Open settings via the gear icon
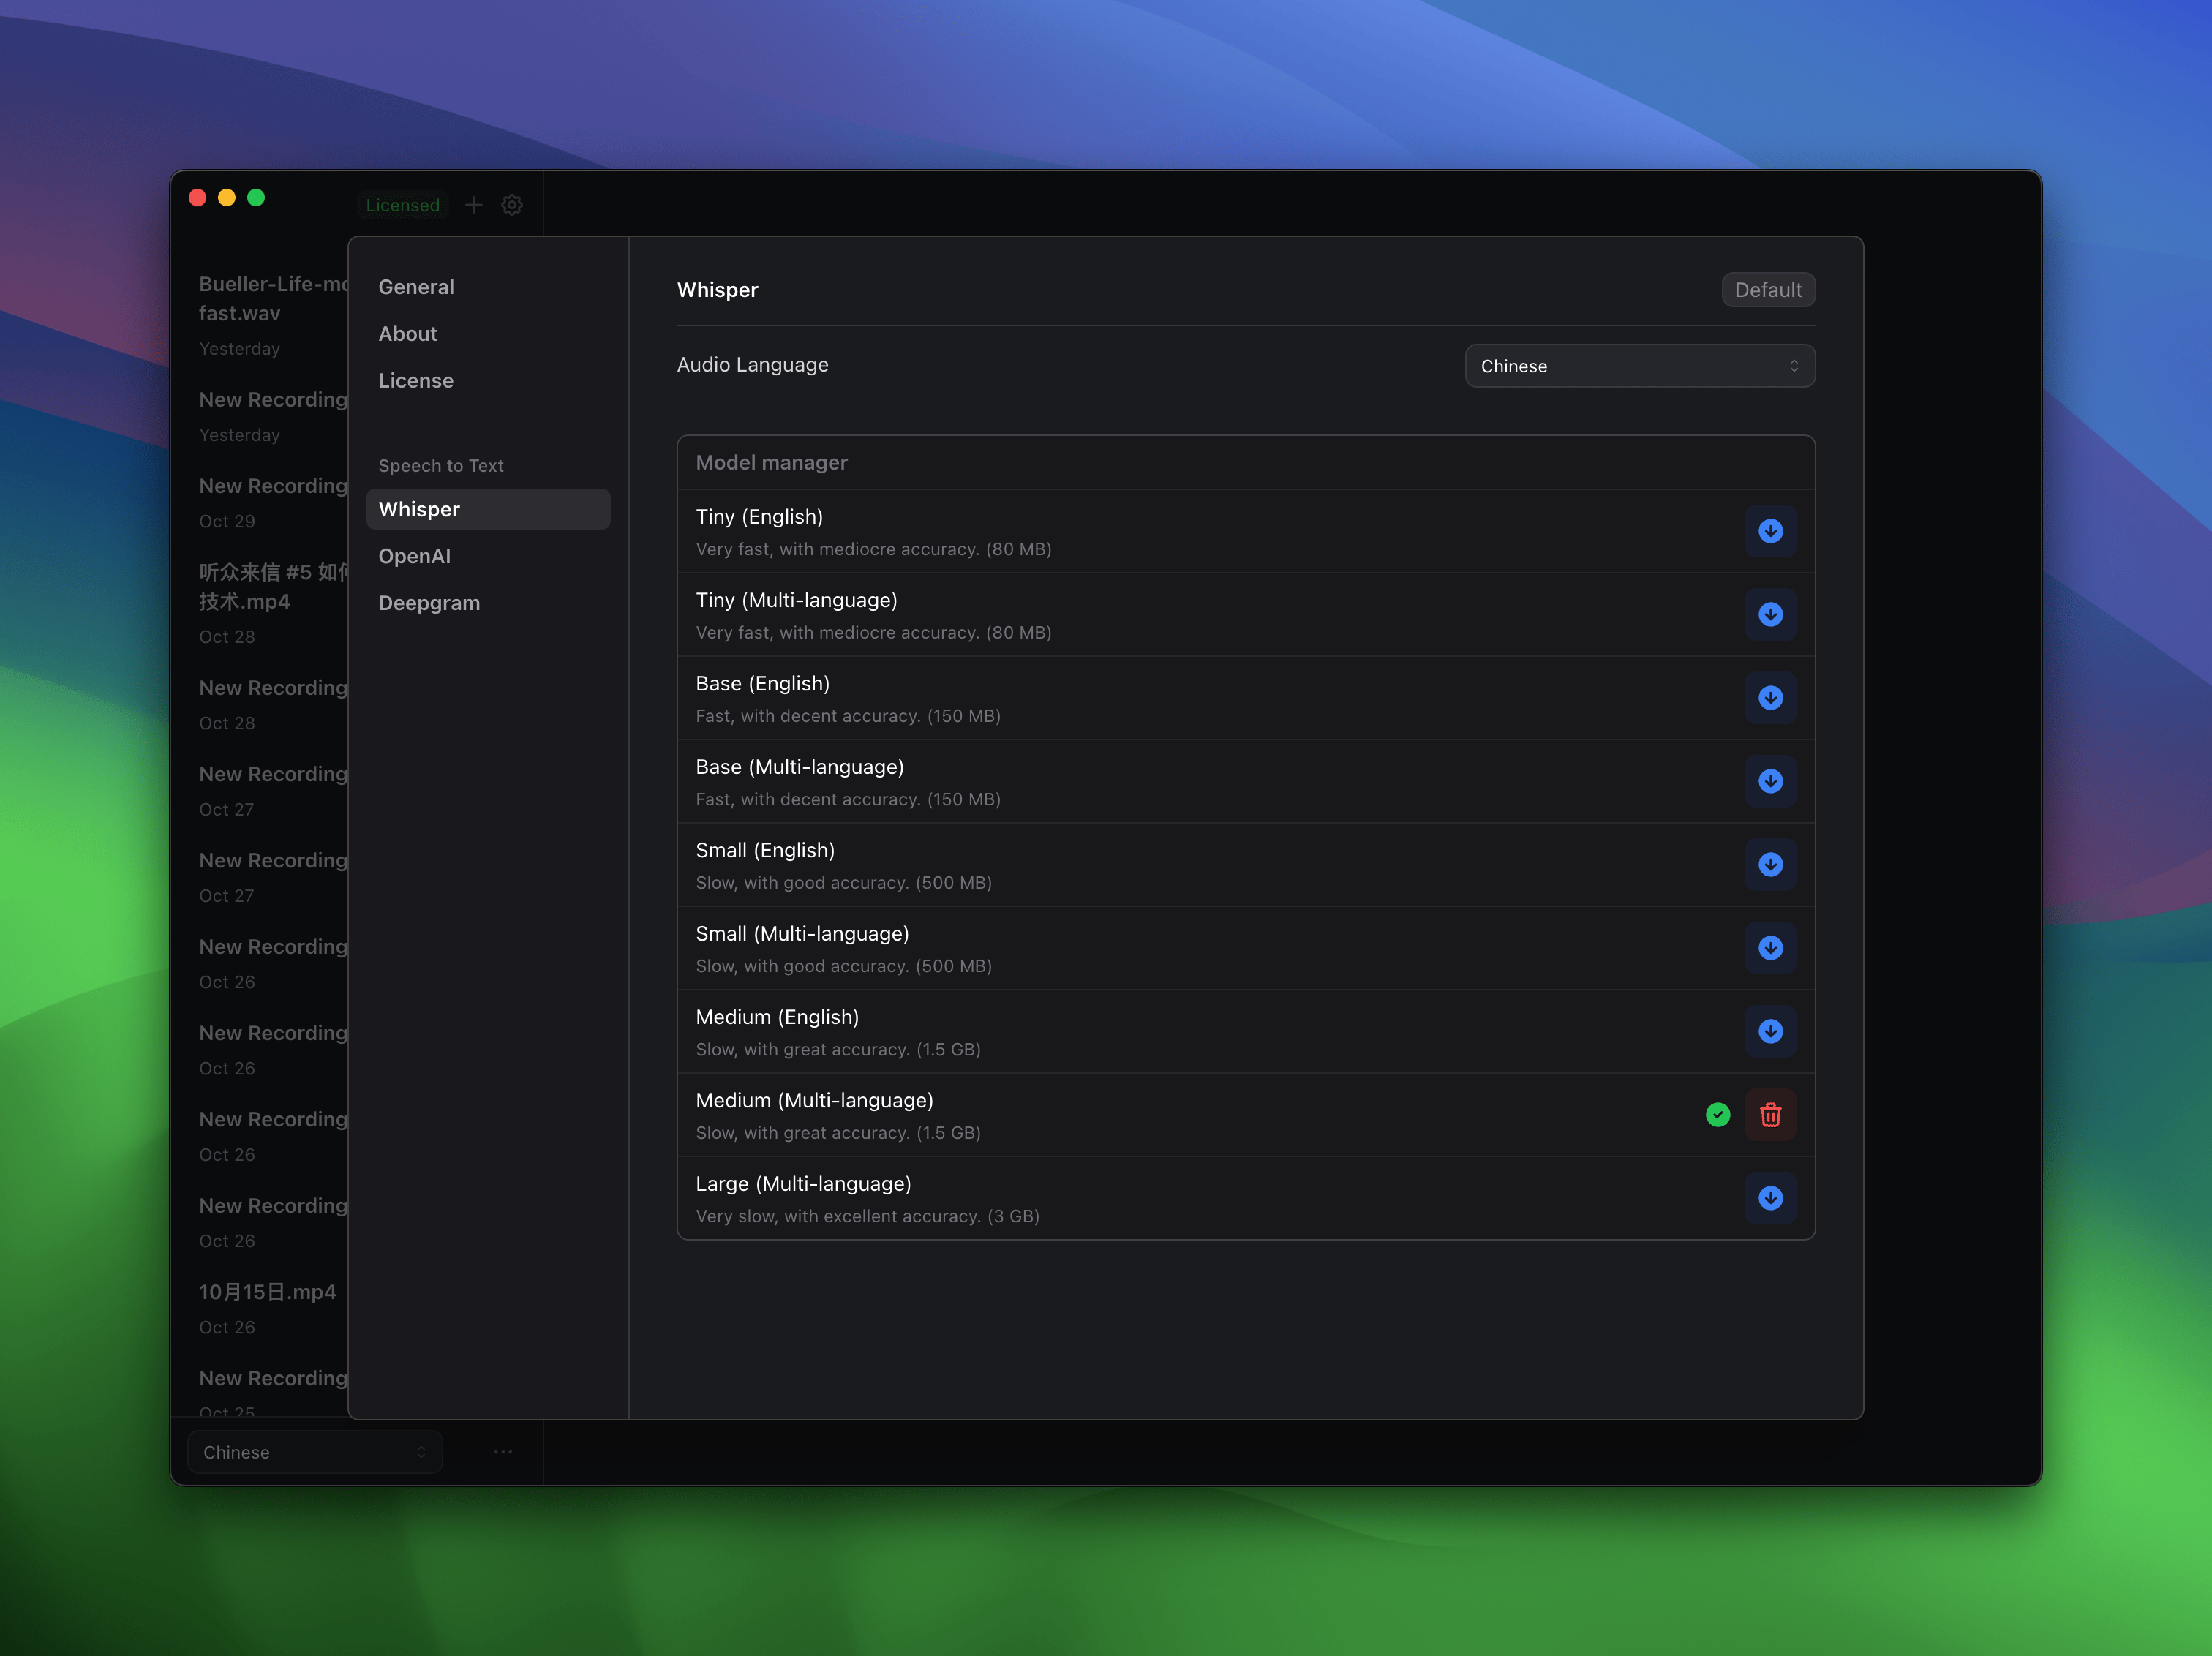The width and height of the screenshot is (2212, 1656). (512, 205)
